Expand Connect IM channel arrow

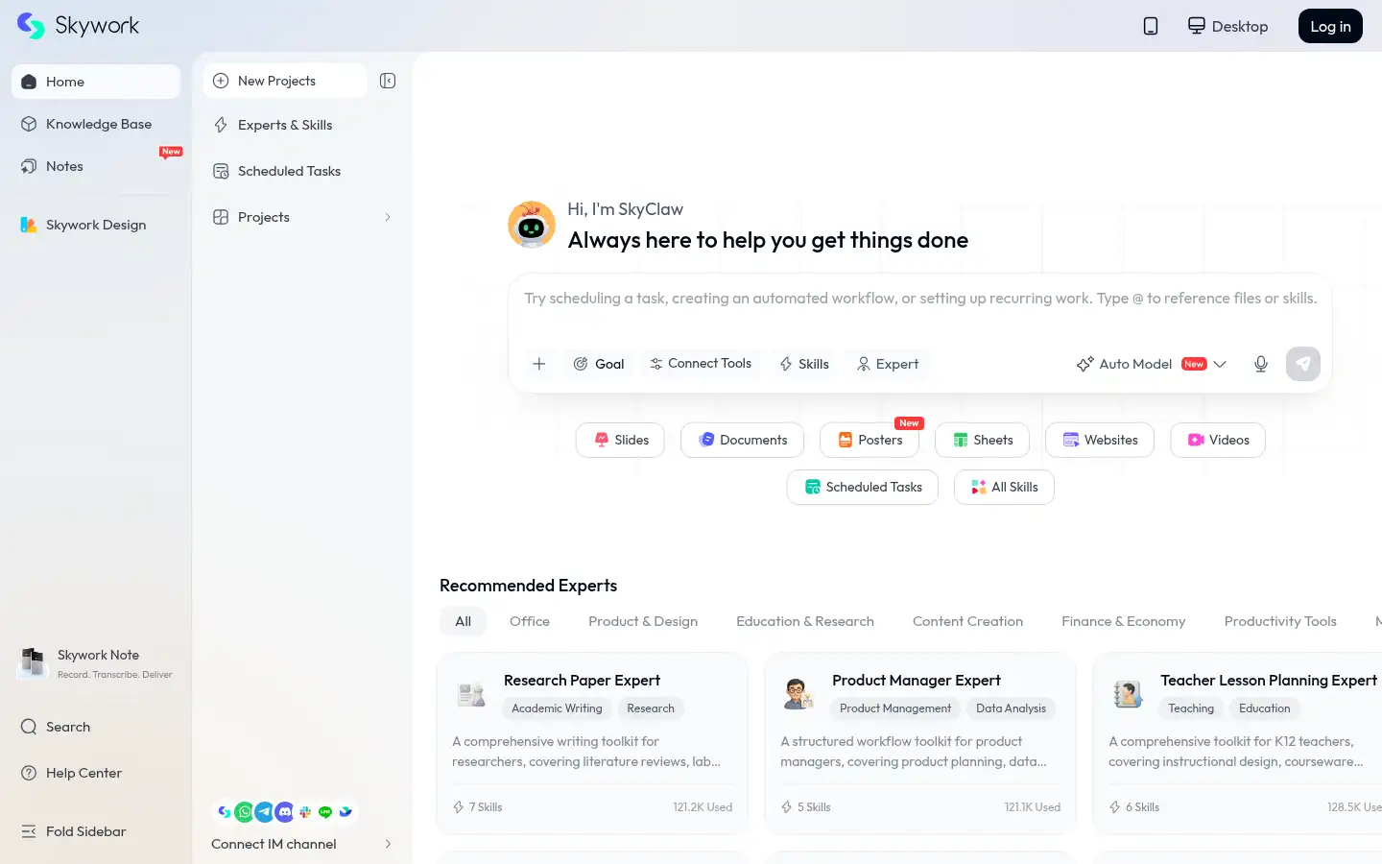[x=388, y=844]
